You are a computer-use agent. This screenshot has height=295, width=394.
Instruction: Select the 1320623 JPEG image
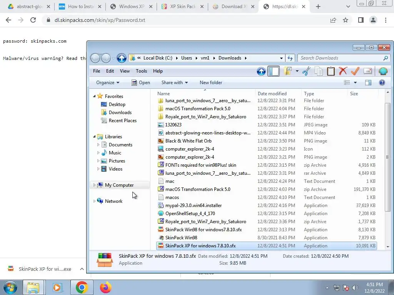tap(173, 125)
